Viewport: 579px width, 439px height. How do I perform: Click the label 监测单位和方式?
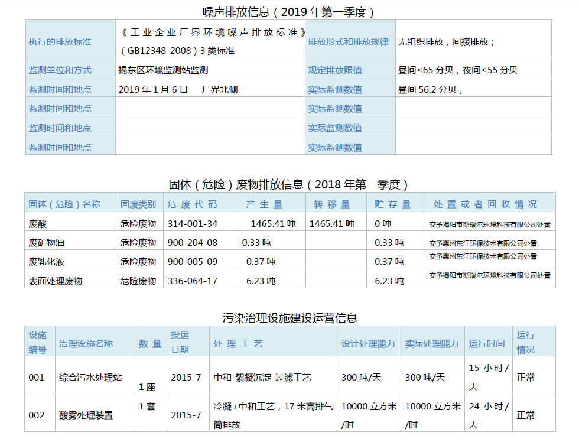tap(60, 70)
